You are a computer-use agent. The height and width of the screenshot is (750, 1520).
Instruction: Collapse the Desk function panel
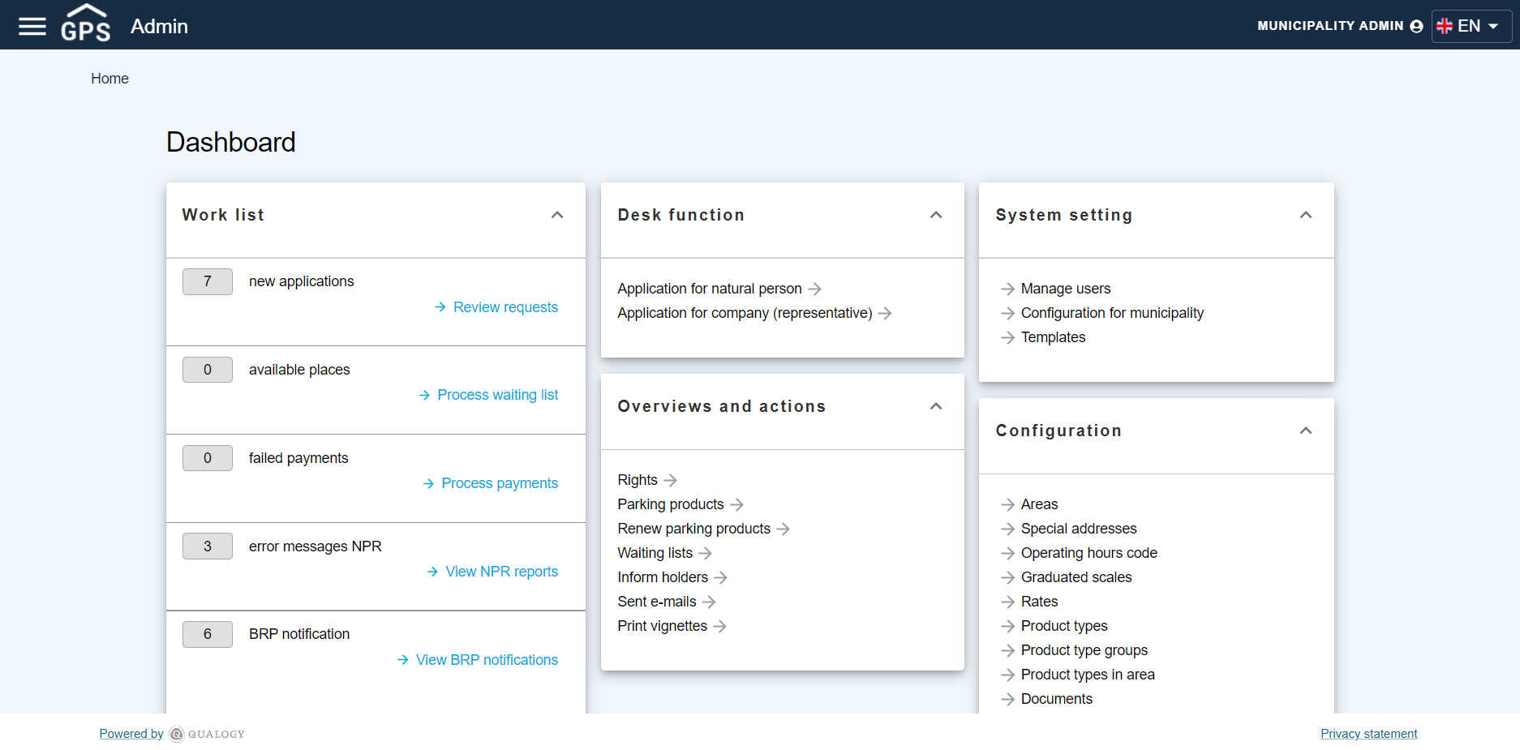(x=936, y=215)
